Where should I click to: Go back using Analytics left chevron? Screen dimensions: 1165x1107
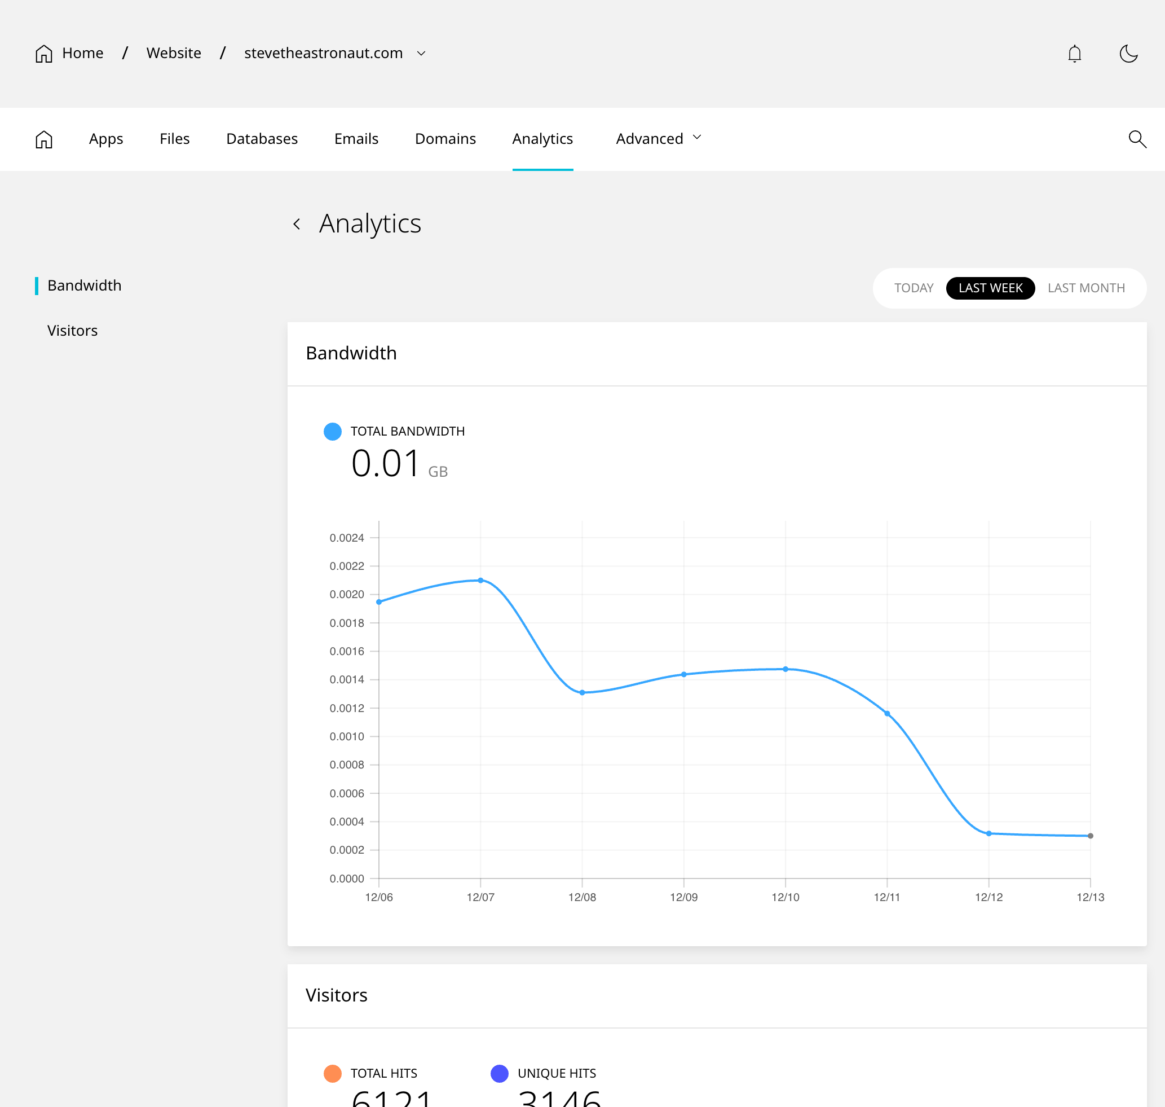[x=297, y=224]
